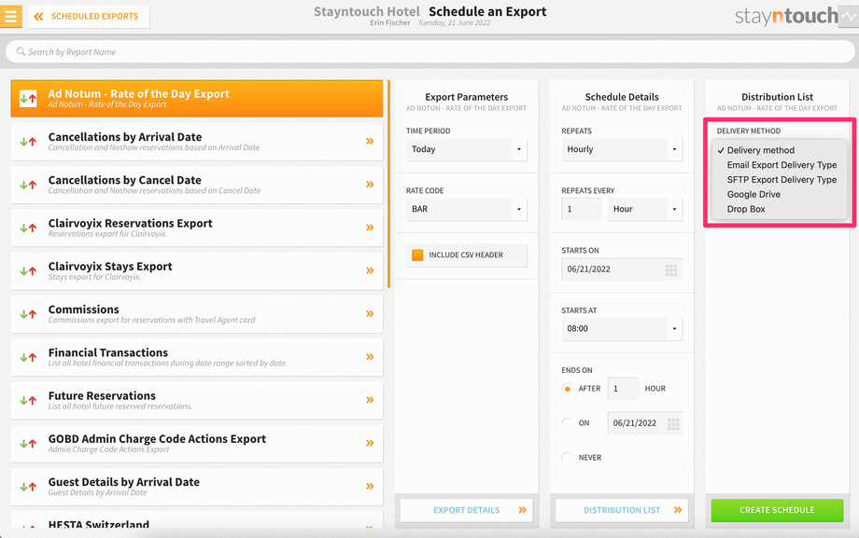Open Future Reservations row chevron
This screenshot has height=538, width=859.
coord(370,400)
